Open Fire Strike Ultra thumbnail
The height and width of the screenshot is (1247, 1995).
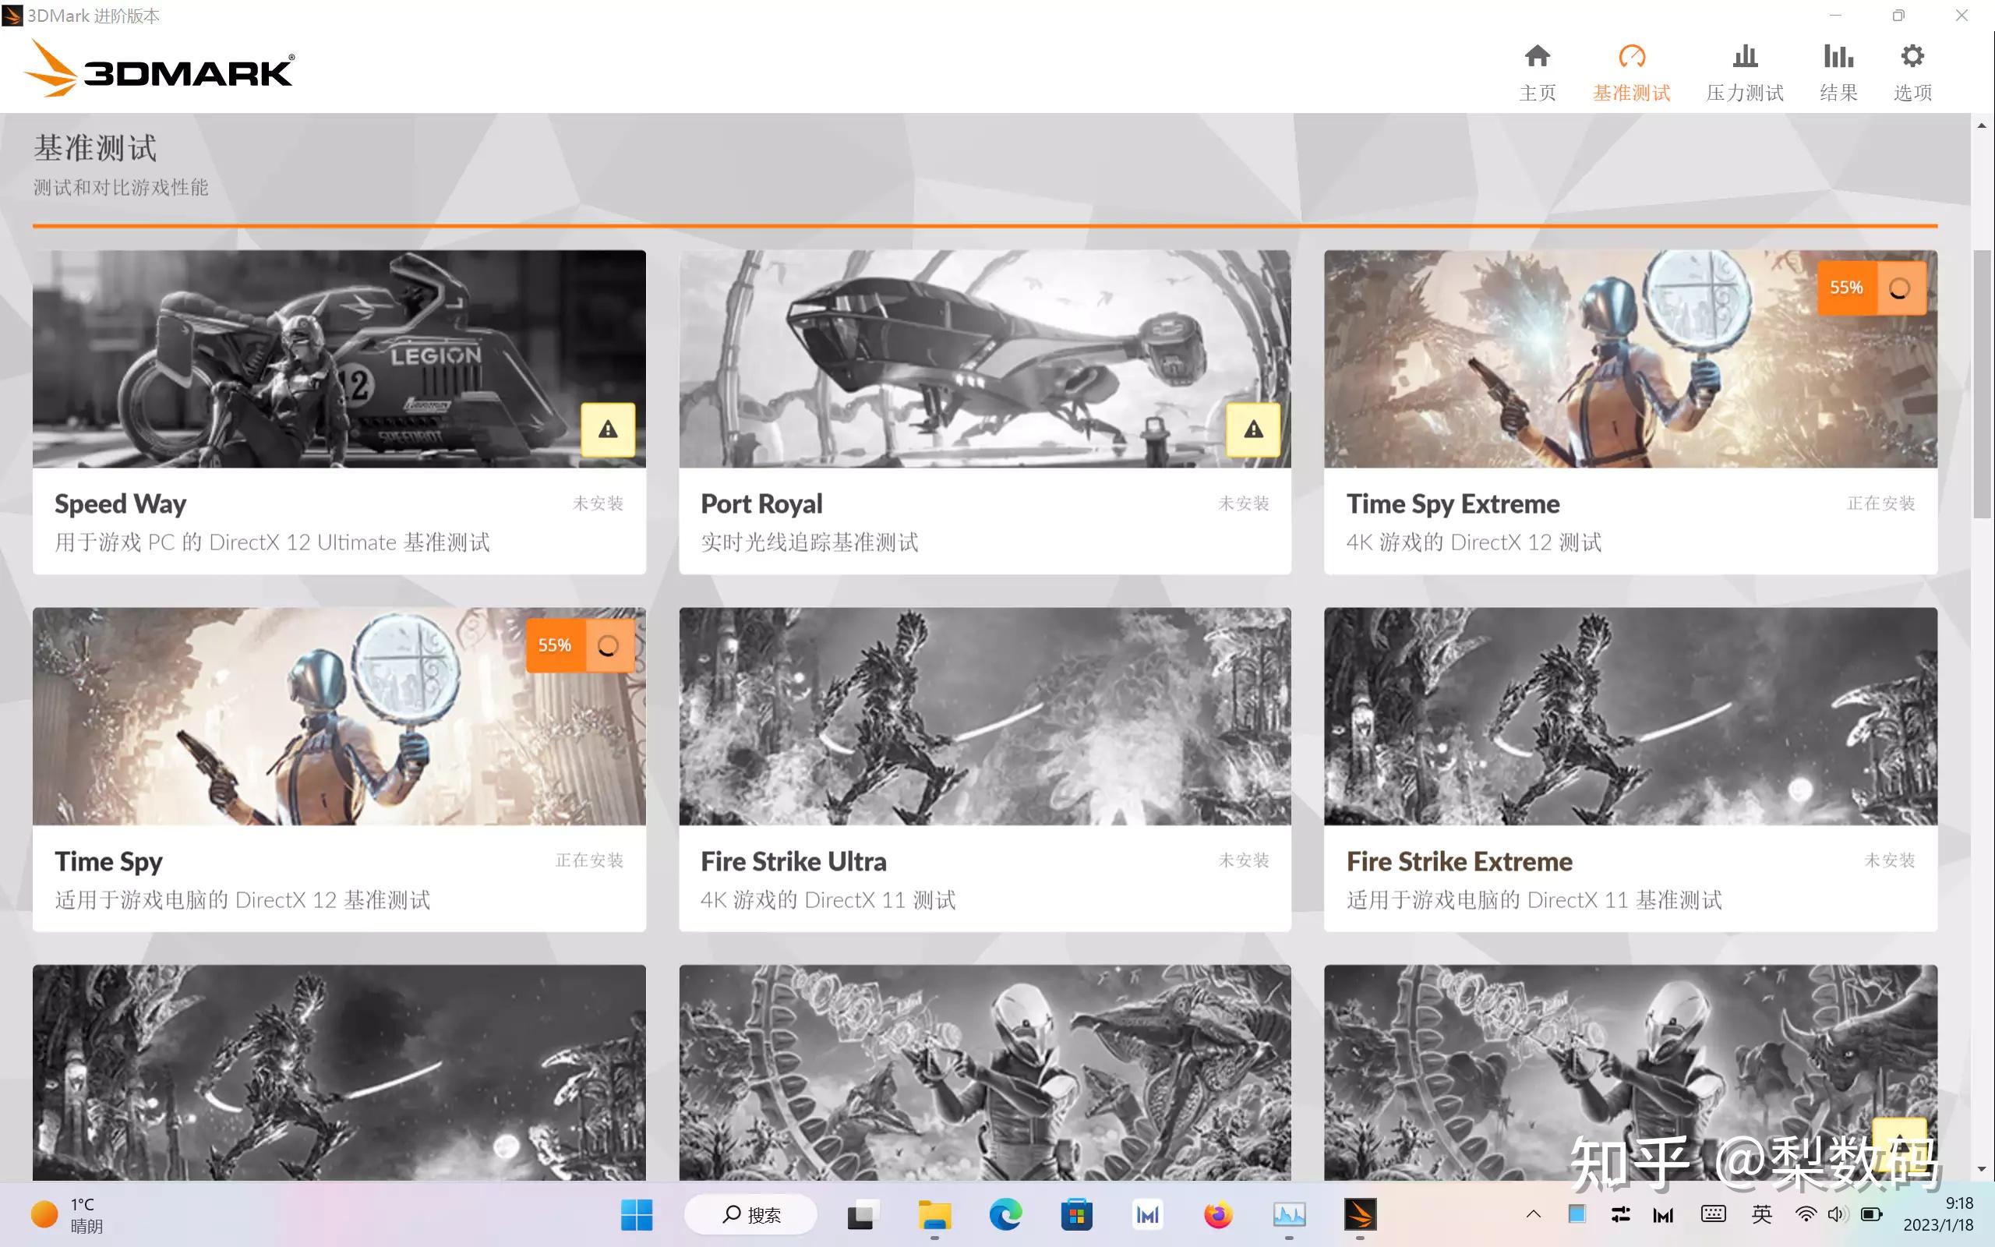[x=984, y=716]
